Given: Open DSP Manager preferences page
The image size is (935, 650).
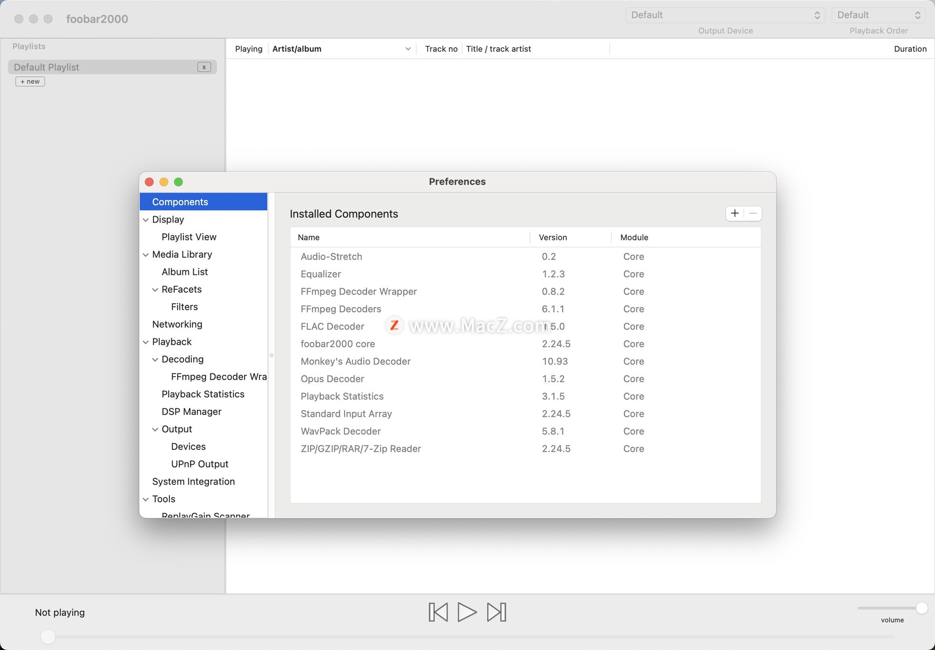Looking at the screenshot, I should pos(191,411).
